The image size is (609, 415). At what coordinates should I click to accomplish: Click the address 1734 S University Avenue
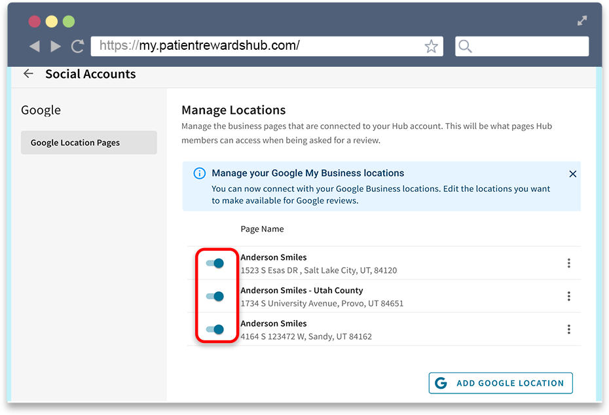click(x=322, y=303)
